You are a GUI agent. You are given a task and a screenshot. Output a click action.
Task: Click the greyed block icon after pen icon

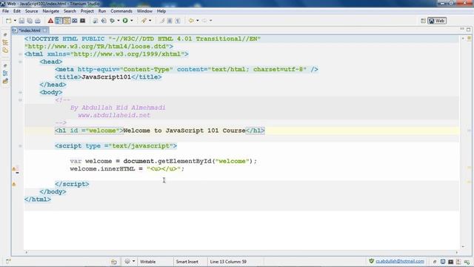pyautogui.click(x=170, y=21)
